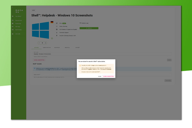Click the Back button above the title
Viewport: 192px width, 128px height.
click(33, 10)
